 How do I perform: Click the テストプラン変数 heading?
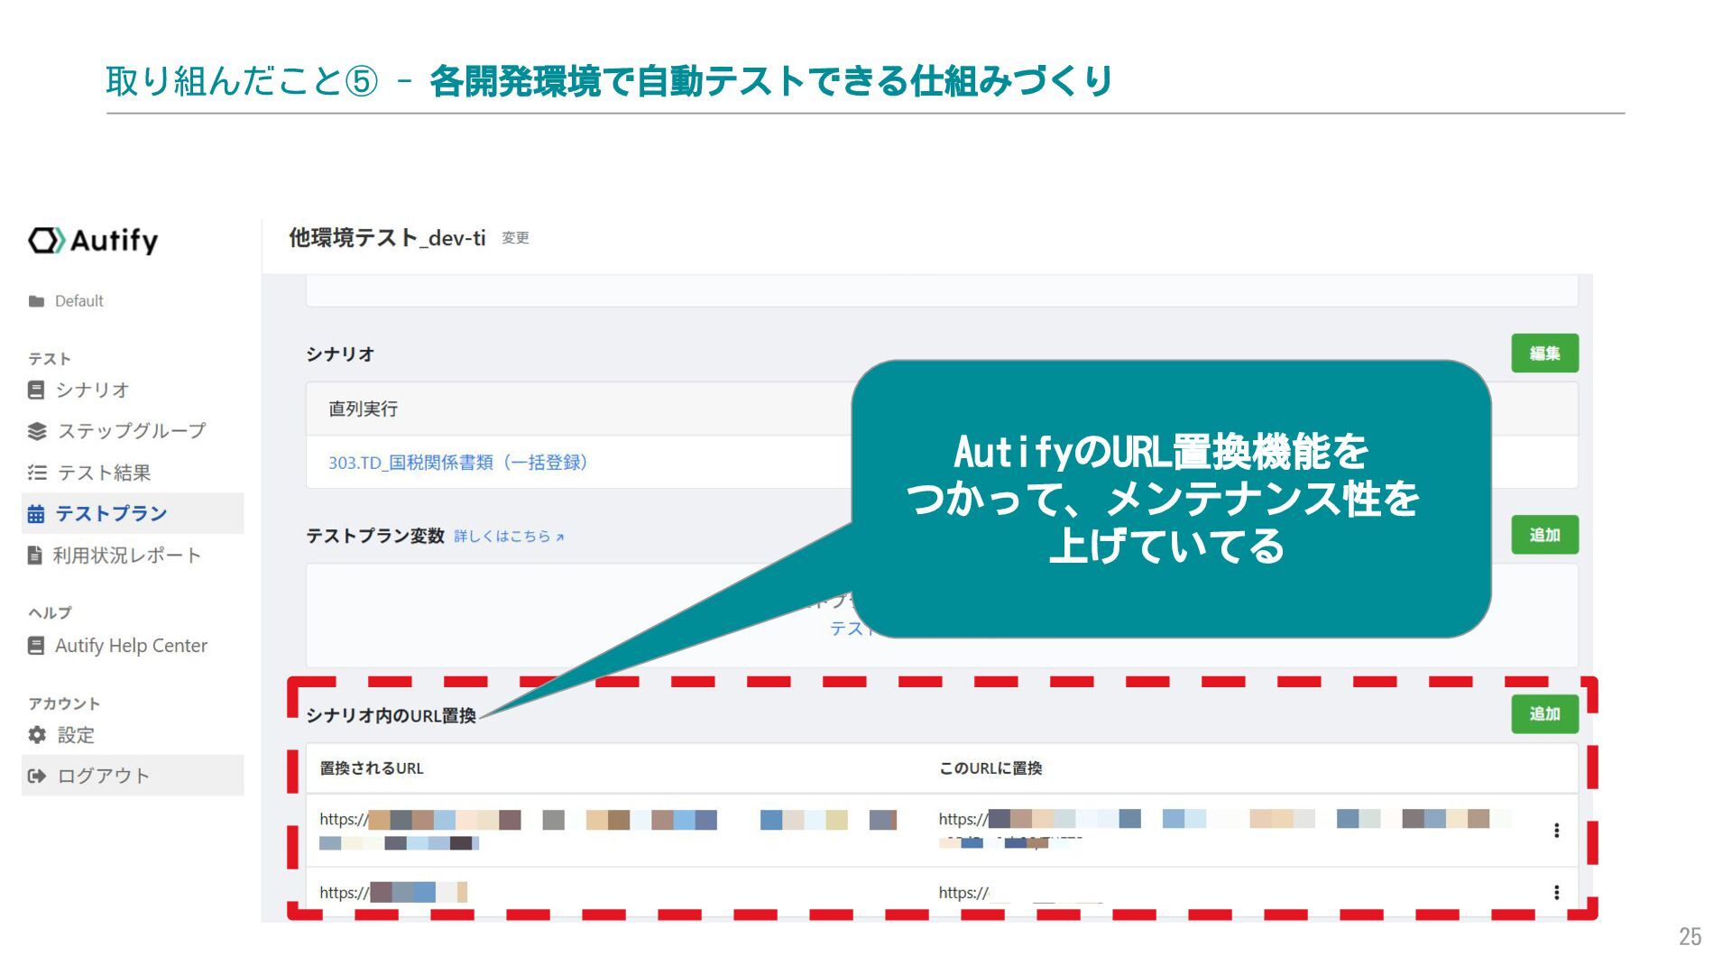coord(375,537)
